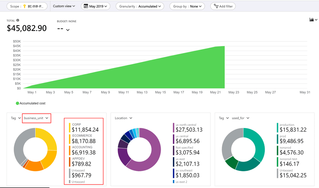Click the green Accumulated cost legend dot
Viewport: 319px width, 188px height.
click(17, 103)
